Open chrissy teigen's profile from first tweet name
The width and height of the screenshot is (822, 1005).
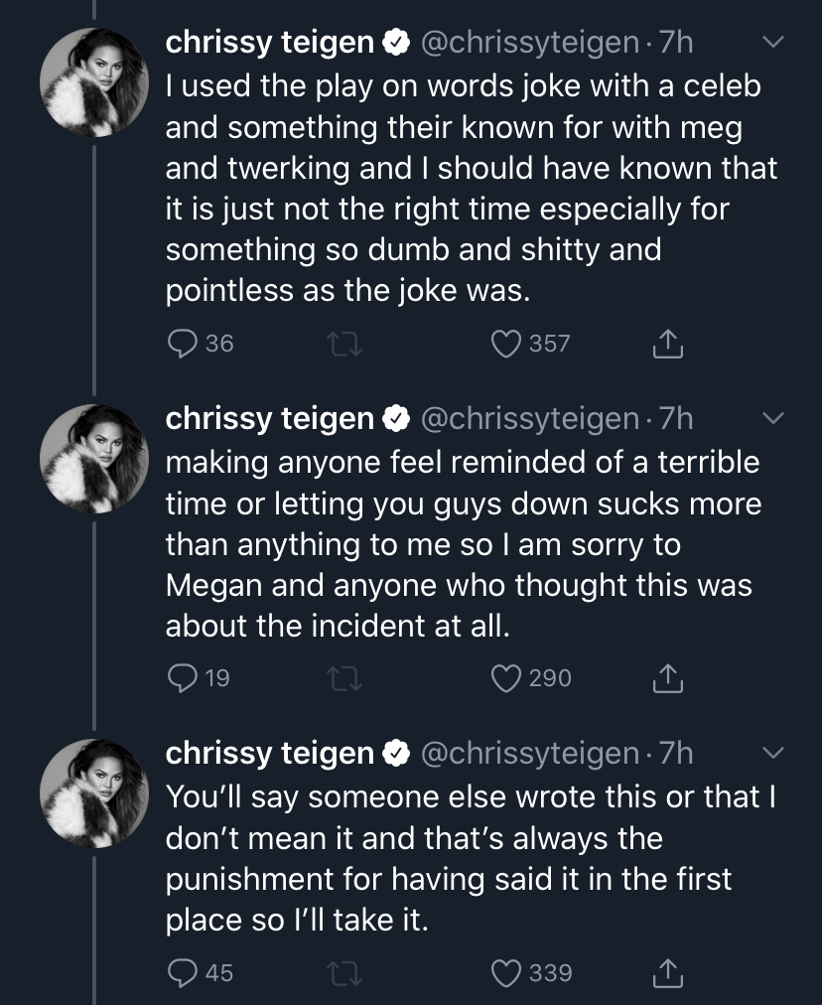pyautogui.click(x=269, y=43)
